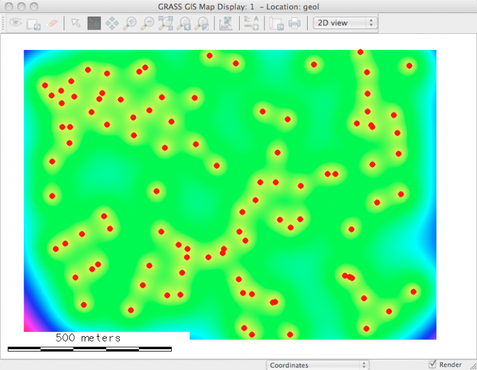This screenshot has height=370, width=477.
Task: Open the Zoom options menu icon
Action: pos(201,23)
